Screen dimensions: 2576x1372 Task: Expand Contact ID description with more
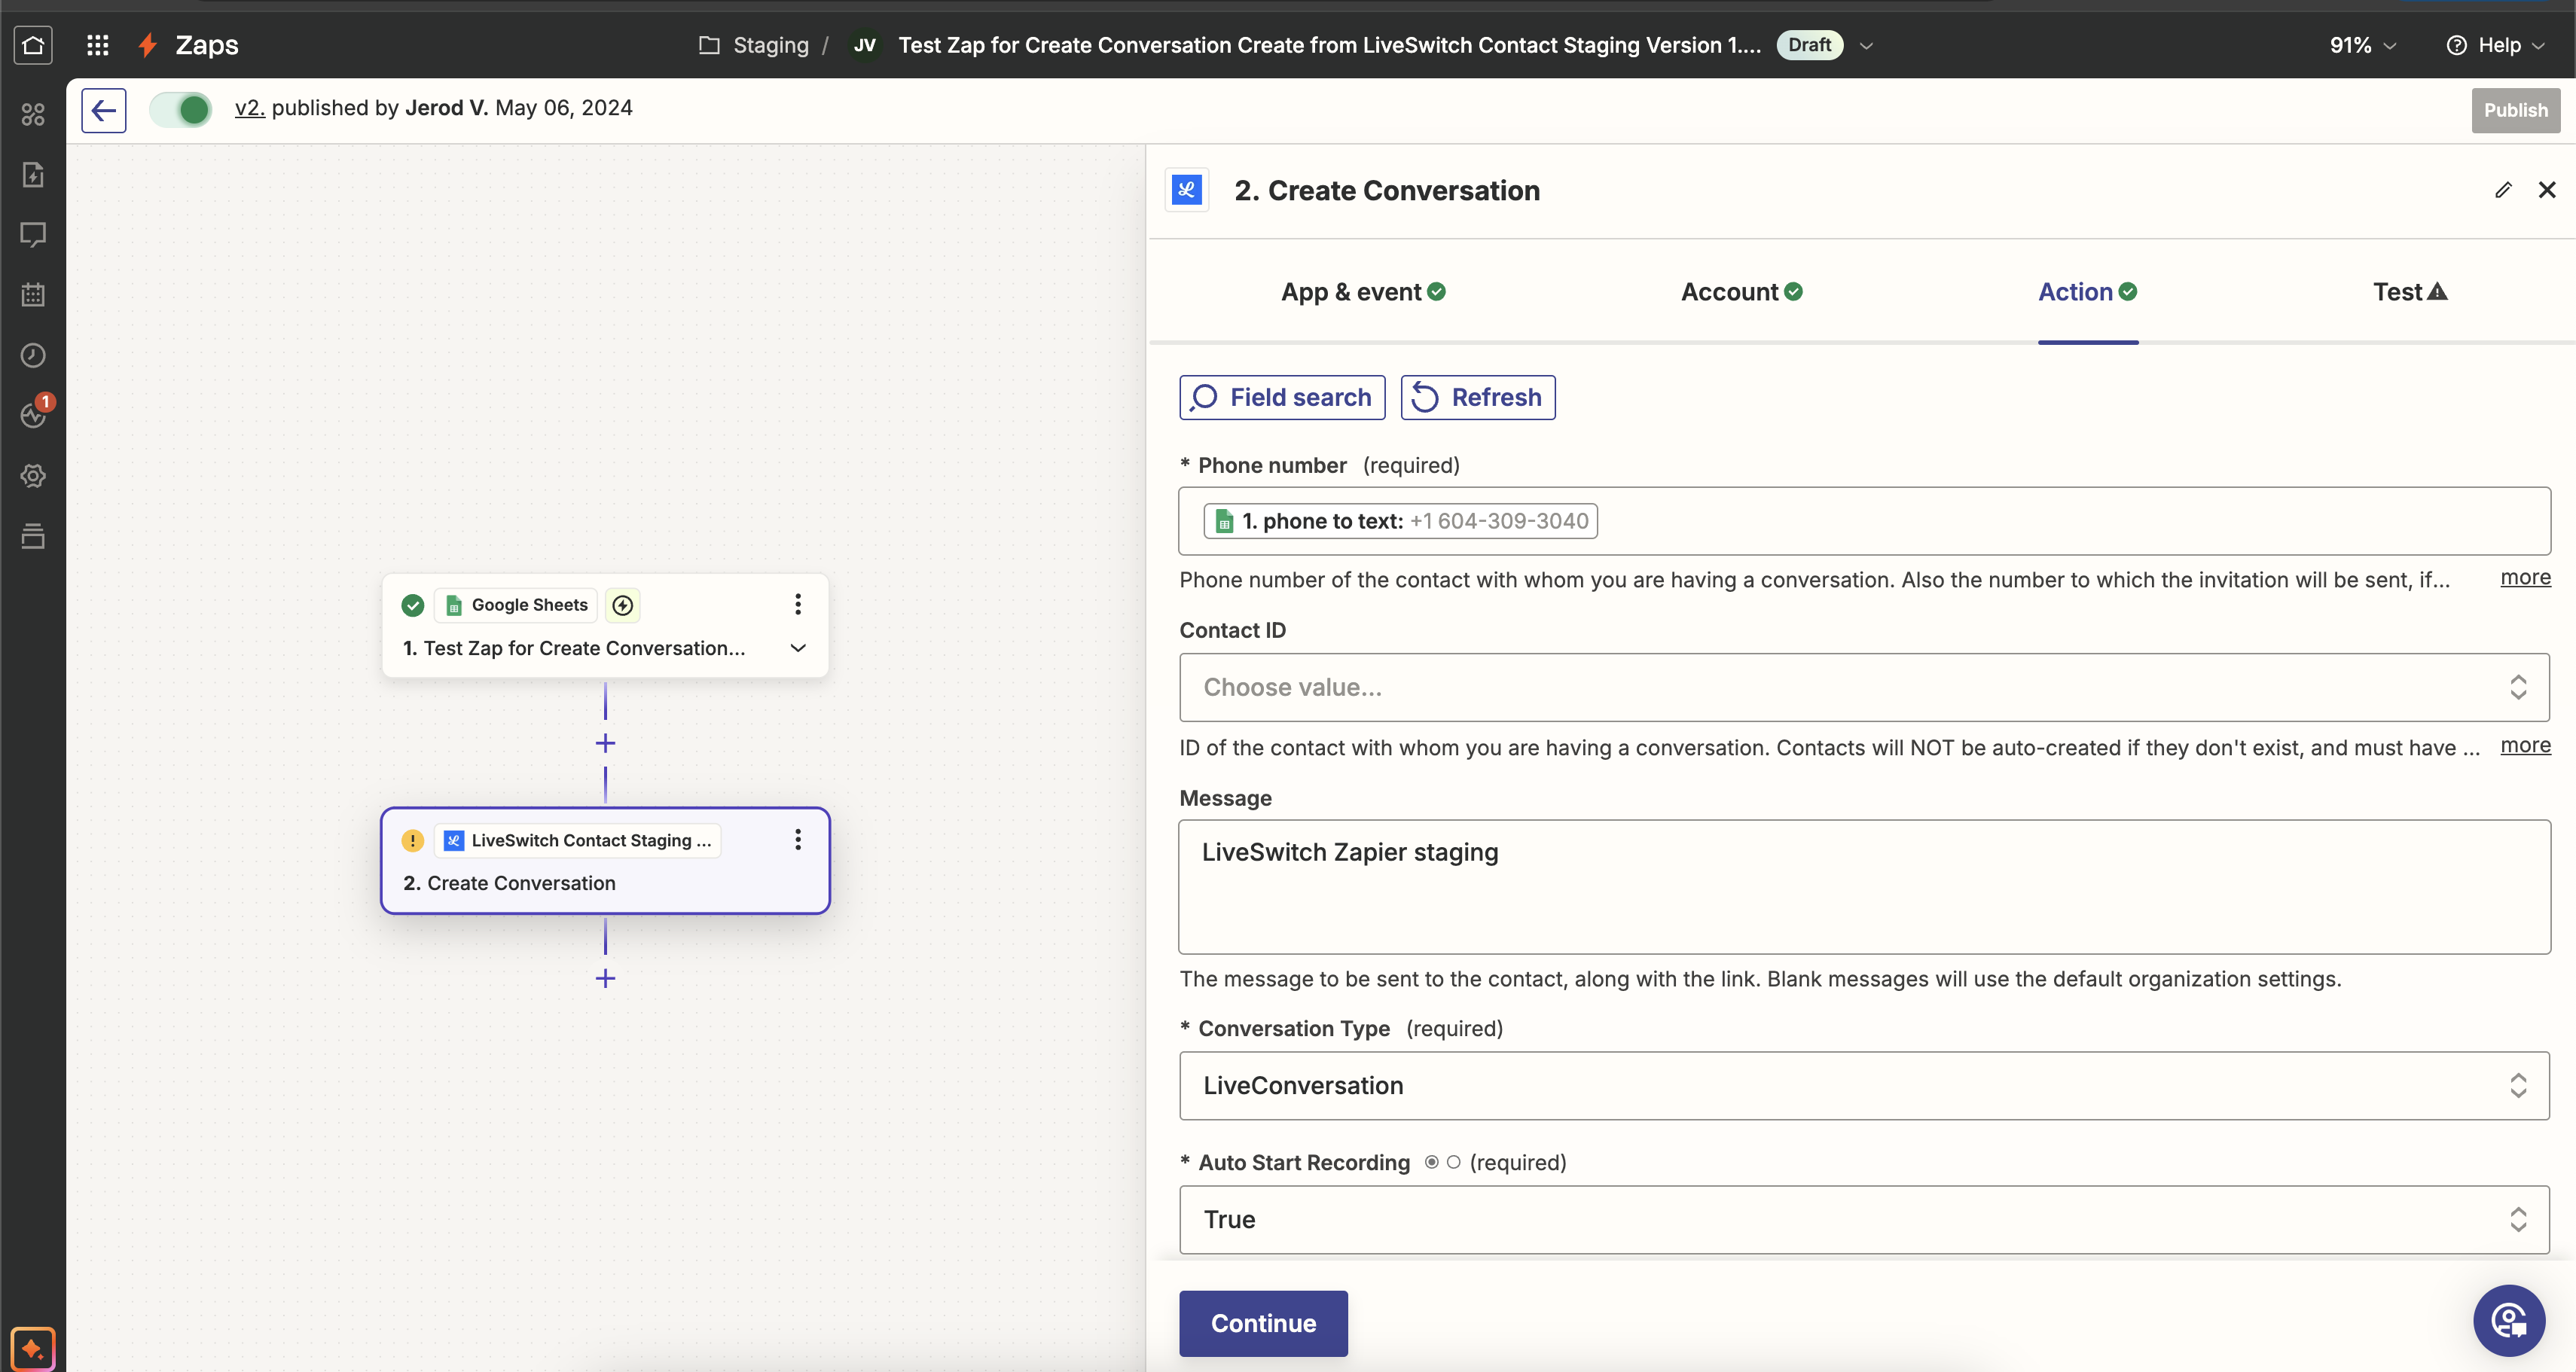click(x=2525, y=745)
